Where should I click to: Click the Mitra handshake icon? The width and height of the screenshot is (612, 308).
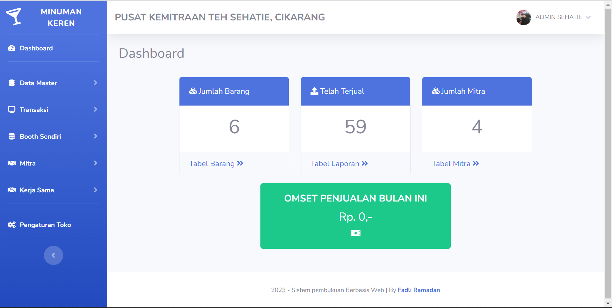tap(12, 163)
